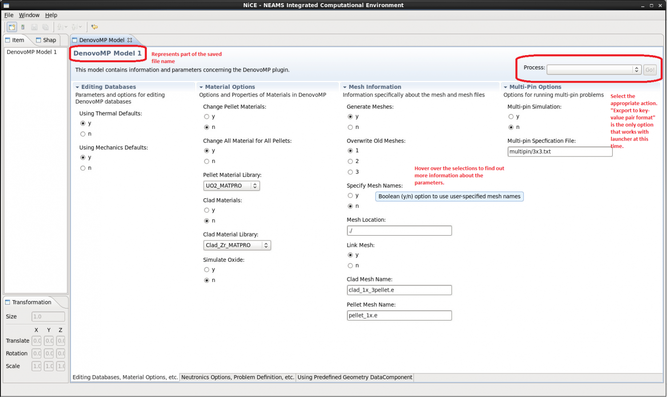Switch to the Shap view tab
The height and width of the screenshot is (397, 667).
click(46, 40)
